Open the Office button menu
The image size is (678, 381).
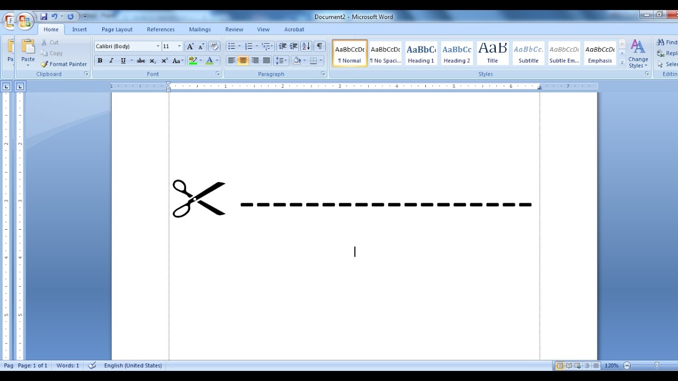pos(24,21)
